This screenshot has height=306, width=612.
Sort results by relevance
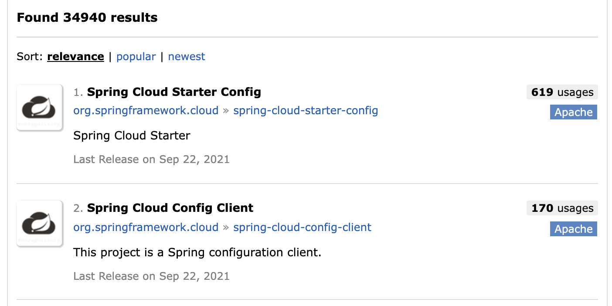tap(75, 56)
